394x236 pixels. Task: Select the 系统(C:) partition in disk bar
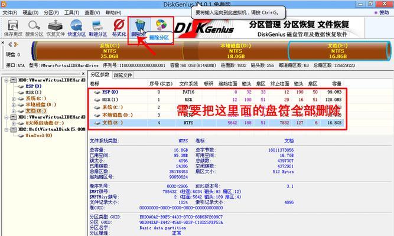click(109, 51)
